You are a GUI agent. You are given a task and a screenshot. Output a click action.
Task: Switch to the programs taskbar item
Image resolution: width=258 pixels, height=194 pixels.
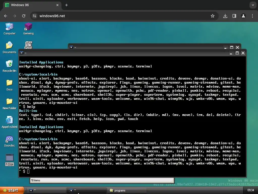[127, 190]
